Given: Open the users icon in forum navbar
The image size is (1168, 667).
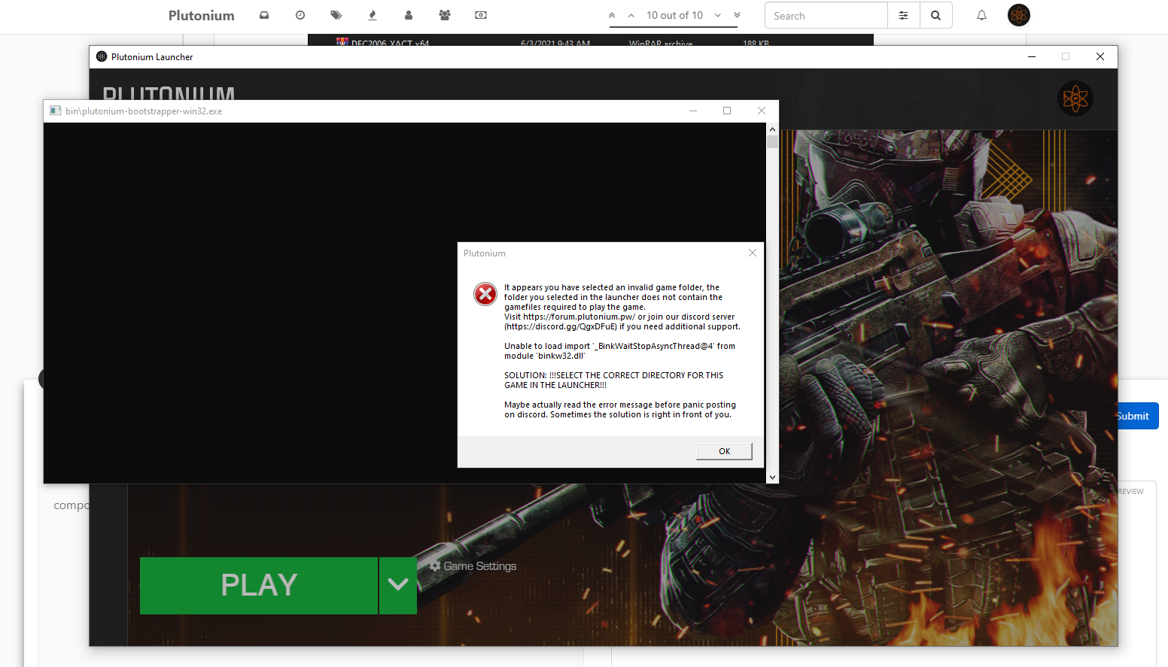Looking at the screenshot, I should [409, 15].
